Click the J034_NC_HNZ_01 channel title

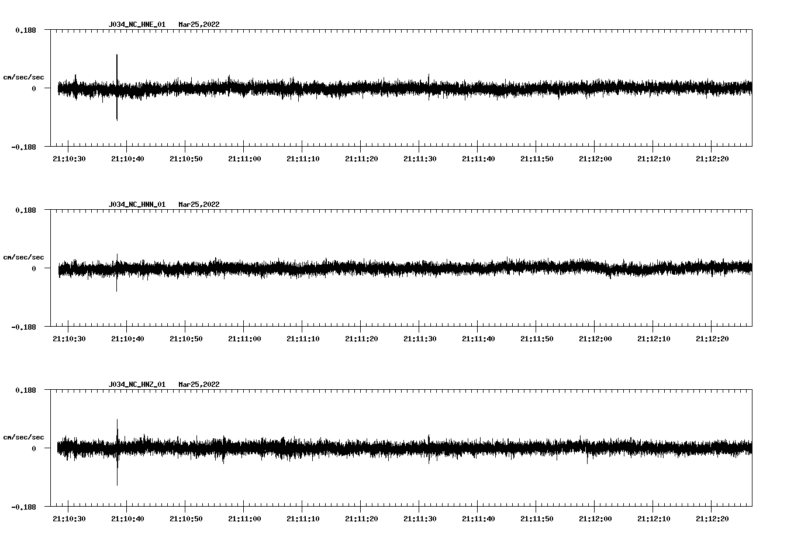(x=137, y=385)
